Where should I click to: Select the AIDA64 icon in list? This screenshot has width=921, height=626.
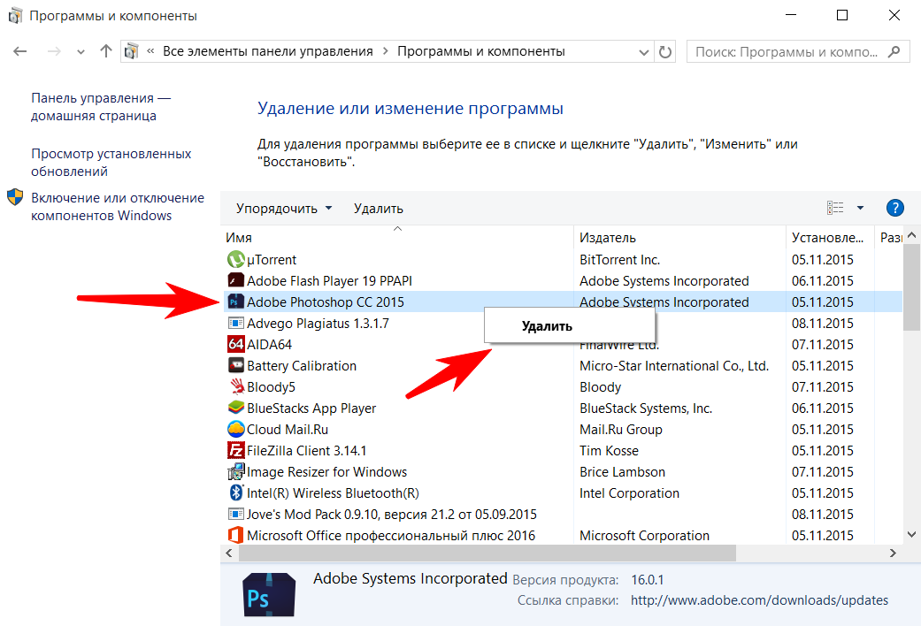235,345
